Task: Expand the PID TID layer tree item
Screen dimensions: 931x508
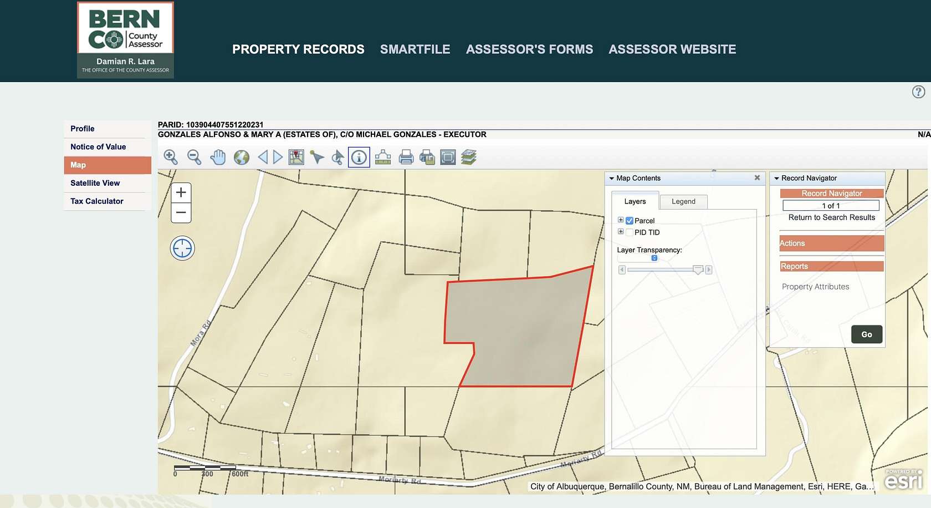Action: (620, 231)
